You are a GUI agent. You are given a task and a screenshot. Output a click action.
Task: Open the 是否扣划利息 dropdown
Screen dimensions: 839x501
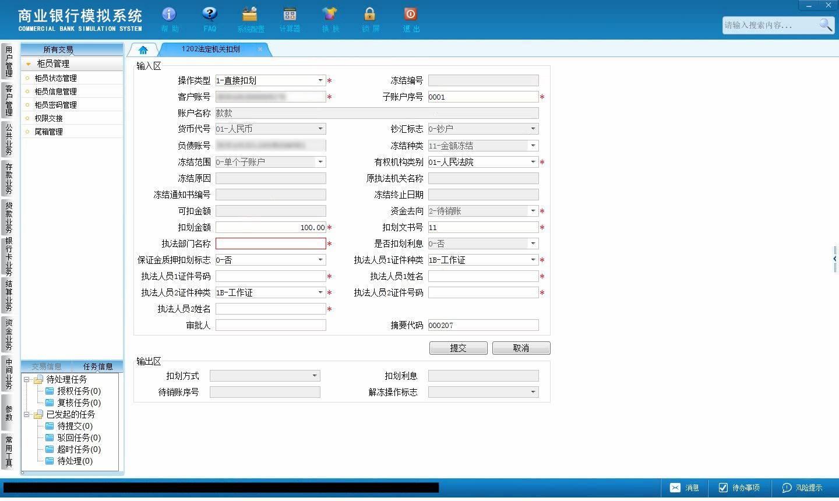[x=533, y=244]
